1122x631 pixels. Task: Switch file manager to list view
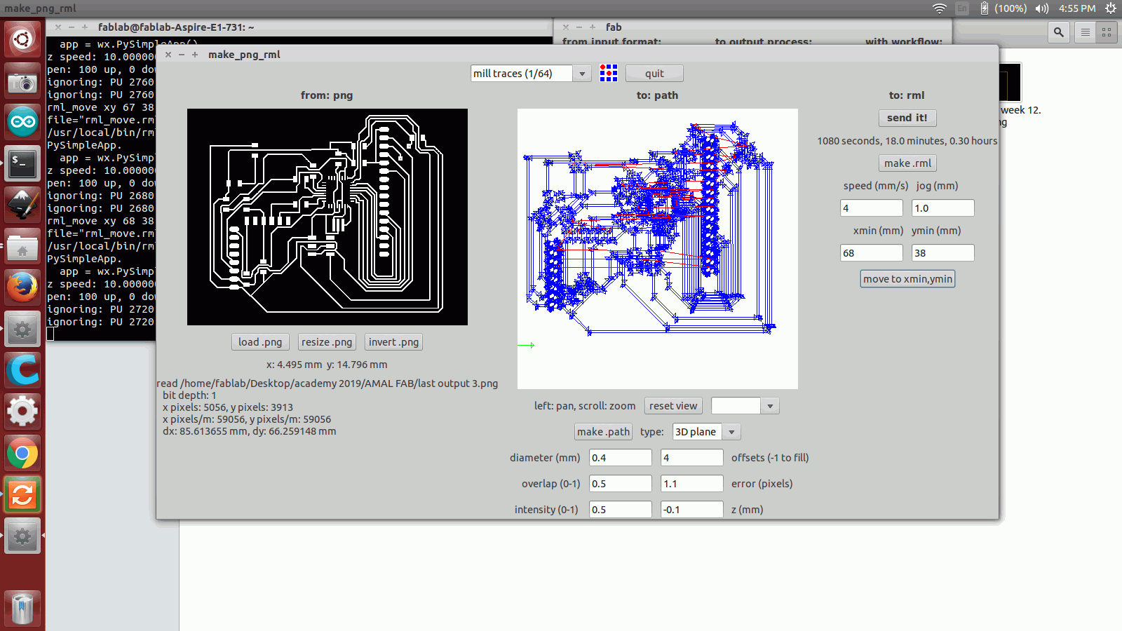(1085, 32)
